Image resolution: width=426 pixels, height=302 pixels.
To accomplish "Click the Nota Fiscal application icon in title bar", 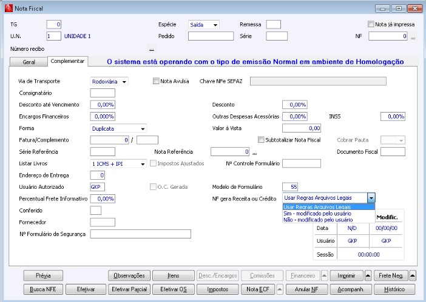I will coord(8,8).
